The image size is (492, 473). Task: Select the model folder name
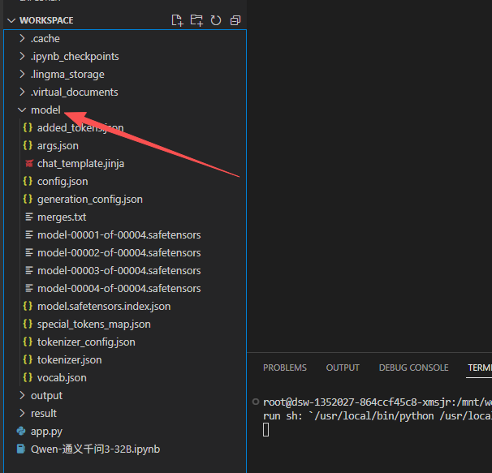coord(45,110)
